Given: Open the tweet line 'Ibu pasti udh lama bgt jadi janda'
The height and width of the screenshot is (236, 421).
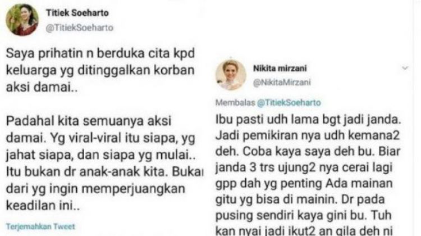Looking at the screenshot, I should [308, 120].
